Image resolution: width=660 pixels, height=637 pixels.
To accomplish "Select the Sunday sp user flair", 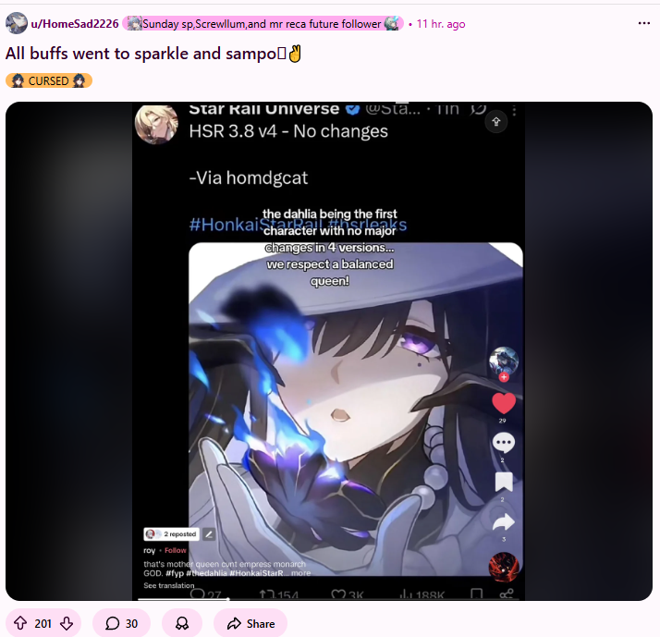I will [263, 24].
